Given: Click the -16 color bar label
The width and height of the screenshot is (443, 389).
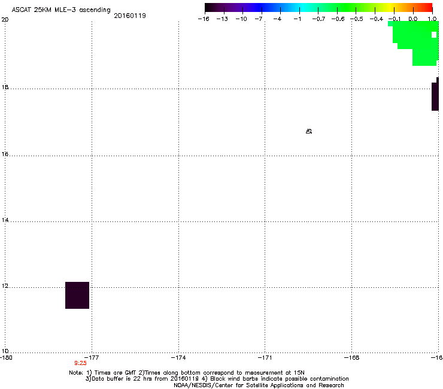Looking at the screenshot, I should pyautogui.click(x=204, y=19).
